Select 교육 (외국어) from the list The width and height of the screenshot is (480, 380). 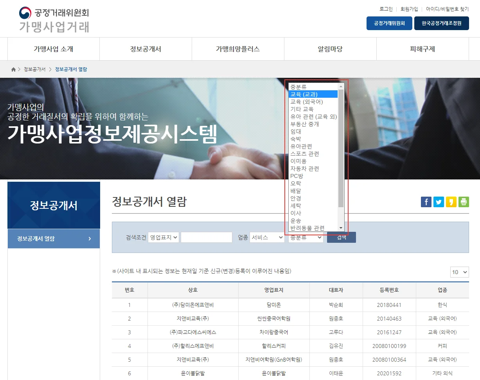tap(307, 102)
